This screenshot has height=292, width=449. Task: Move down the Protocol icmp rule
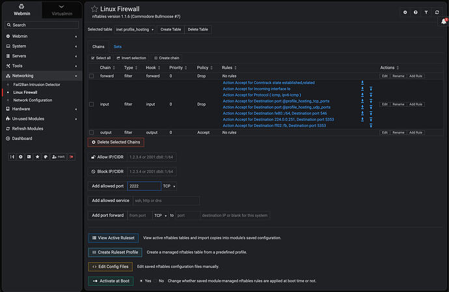362,95
